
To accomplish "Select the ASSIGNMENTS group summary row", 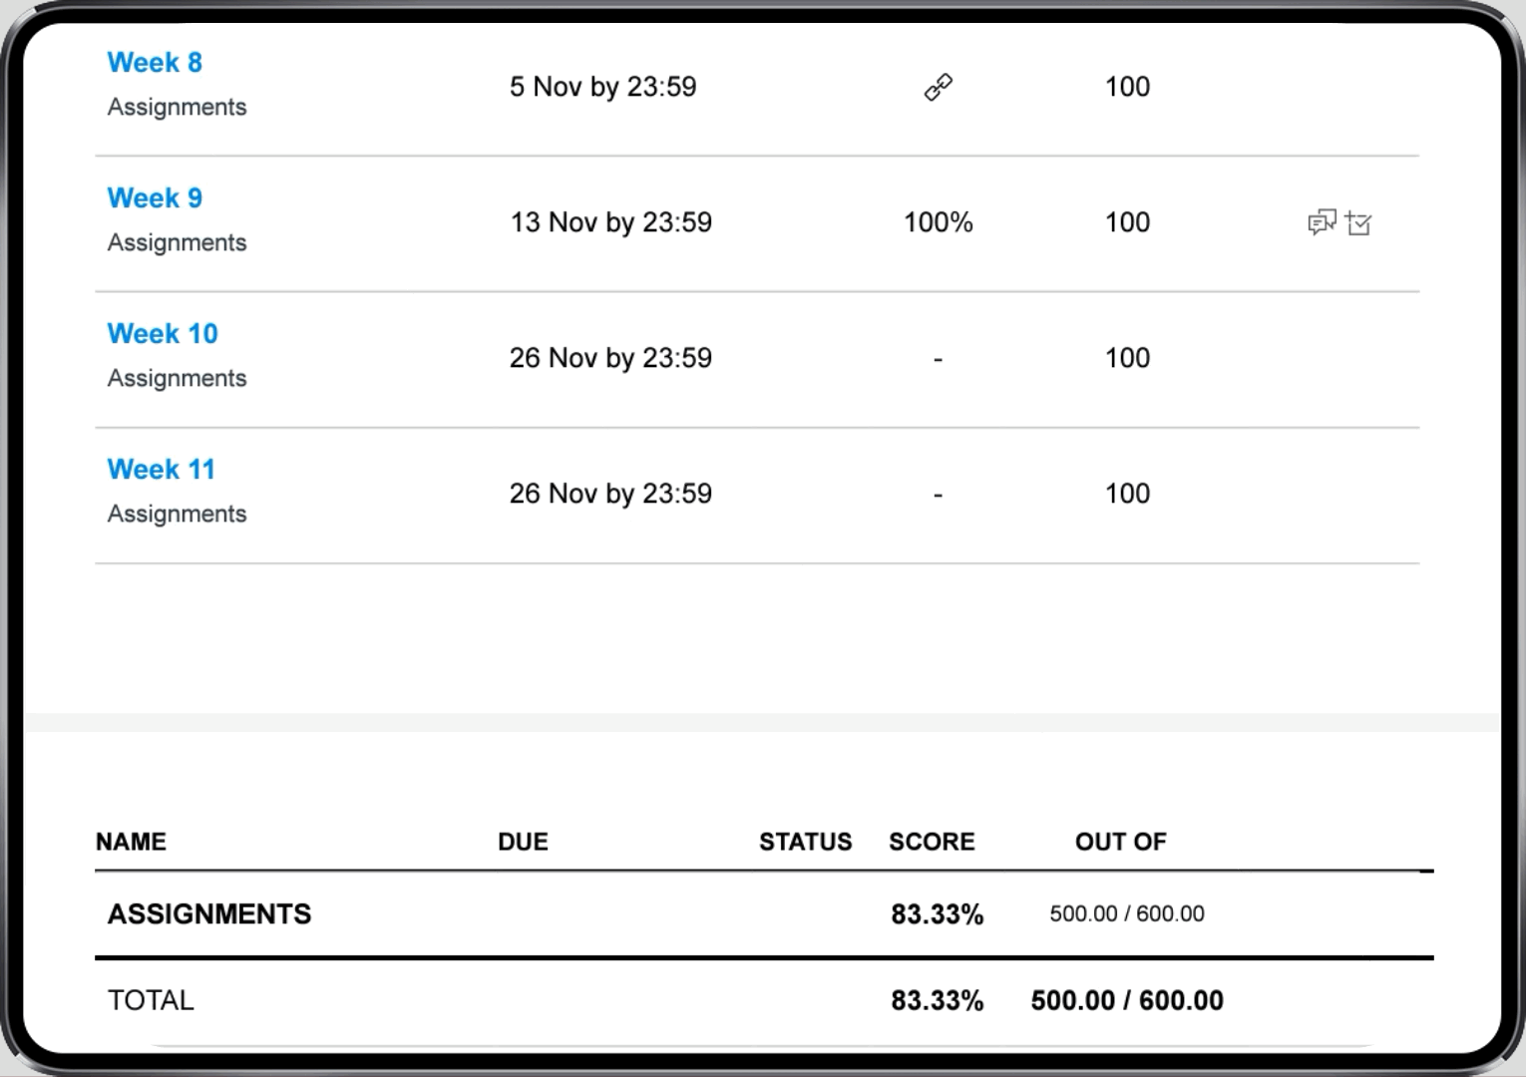I will tap(764, 914).
